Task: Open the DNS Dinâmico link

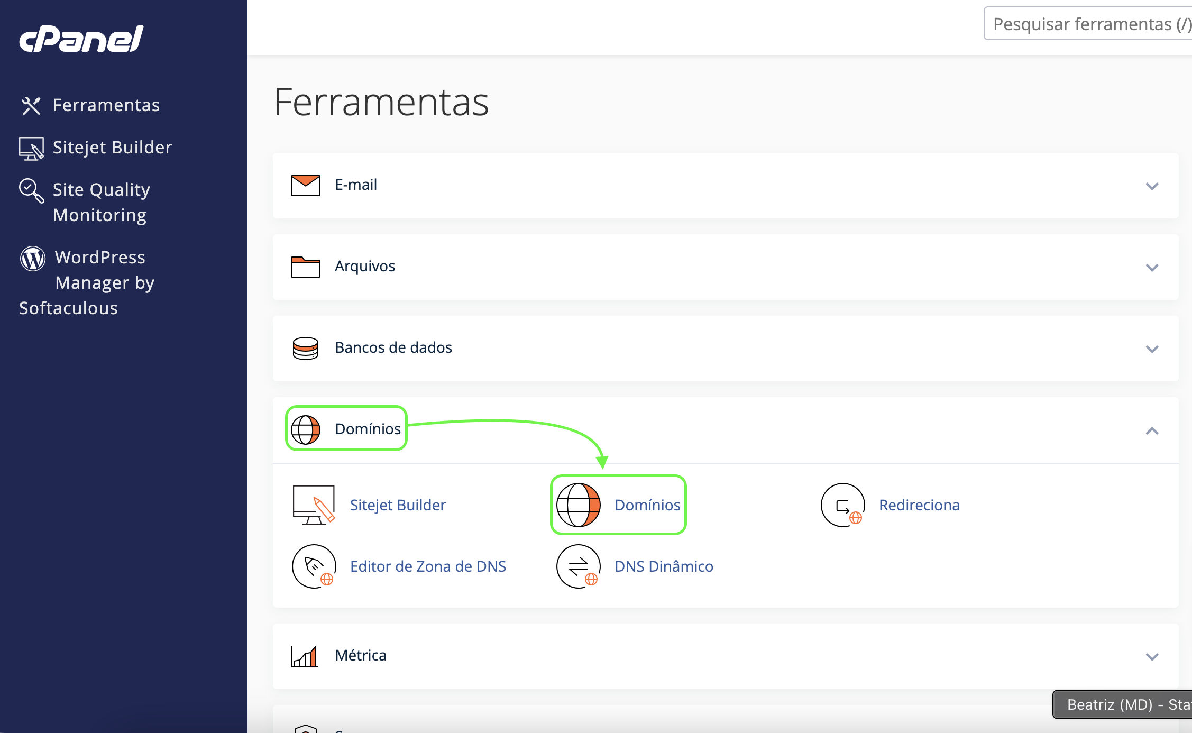Action: tap(664, 566)
